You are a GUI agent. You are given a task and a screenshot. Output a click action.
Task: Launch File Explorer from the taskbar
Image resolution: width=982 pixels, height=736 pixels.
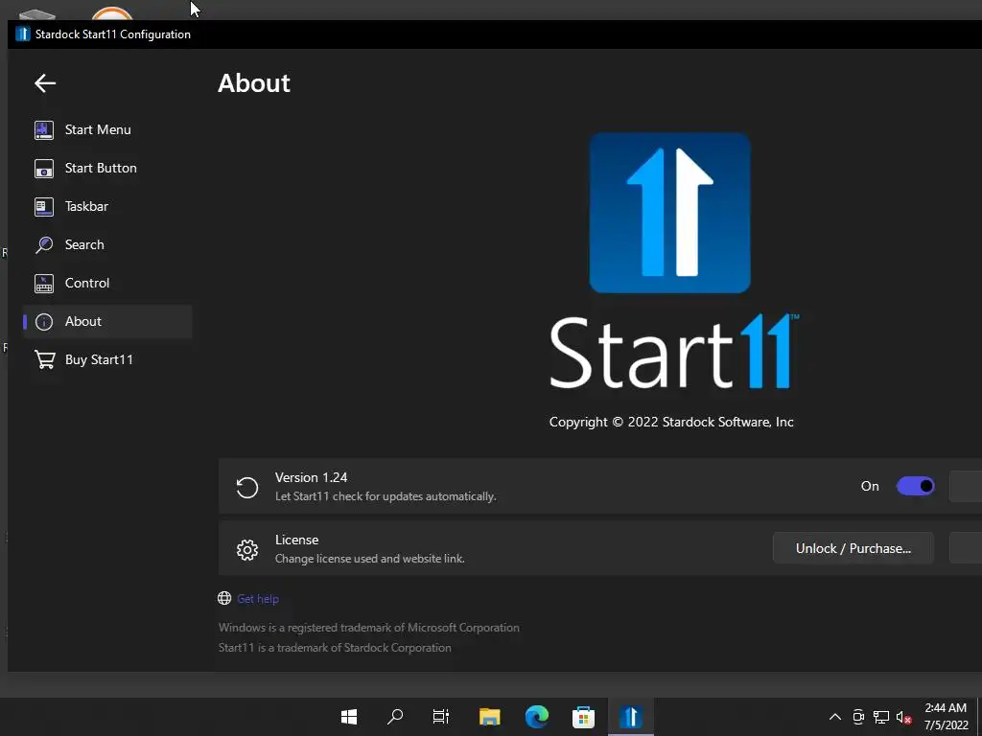[x=490, y=717]
